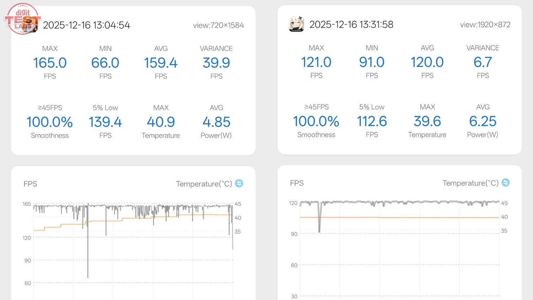Click the 112.6 5% Low FPS value

tap(372, 121)
